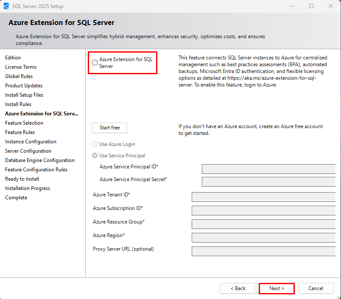The image size is (341, 299).
Task: Click the Azure Region* label
Action: (109, 235)
